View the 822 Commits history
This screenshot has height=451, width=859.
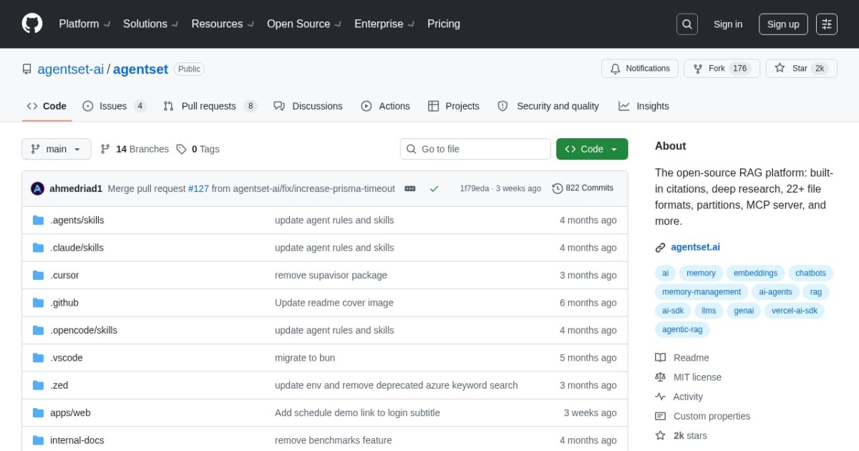(583, 188)
